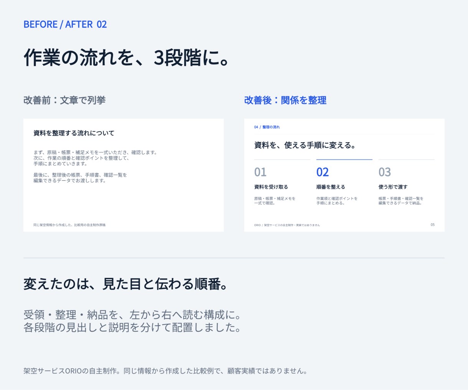Click the highlighted blue step number '02'
This screenshot has height=390, width=468.
(x=323, y=172)
